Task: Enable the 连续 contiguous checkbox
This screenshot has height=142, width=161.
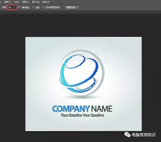Action: pos(33,7)
